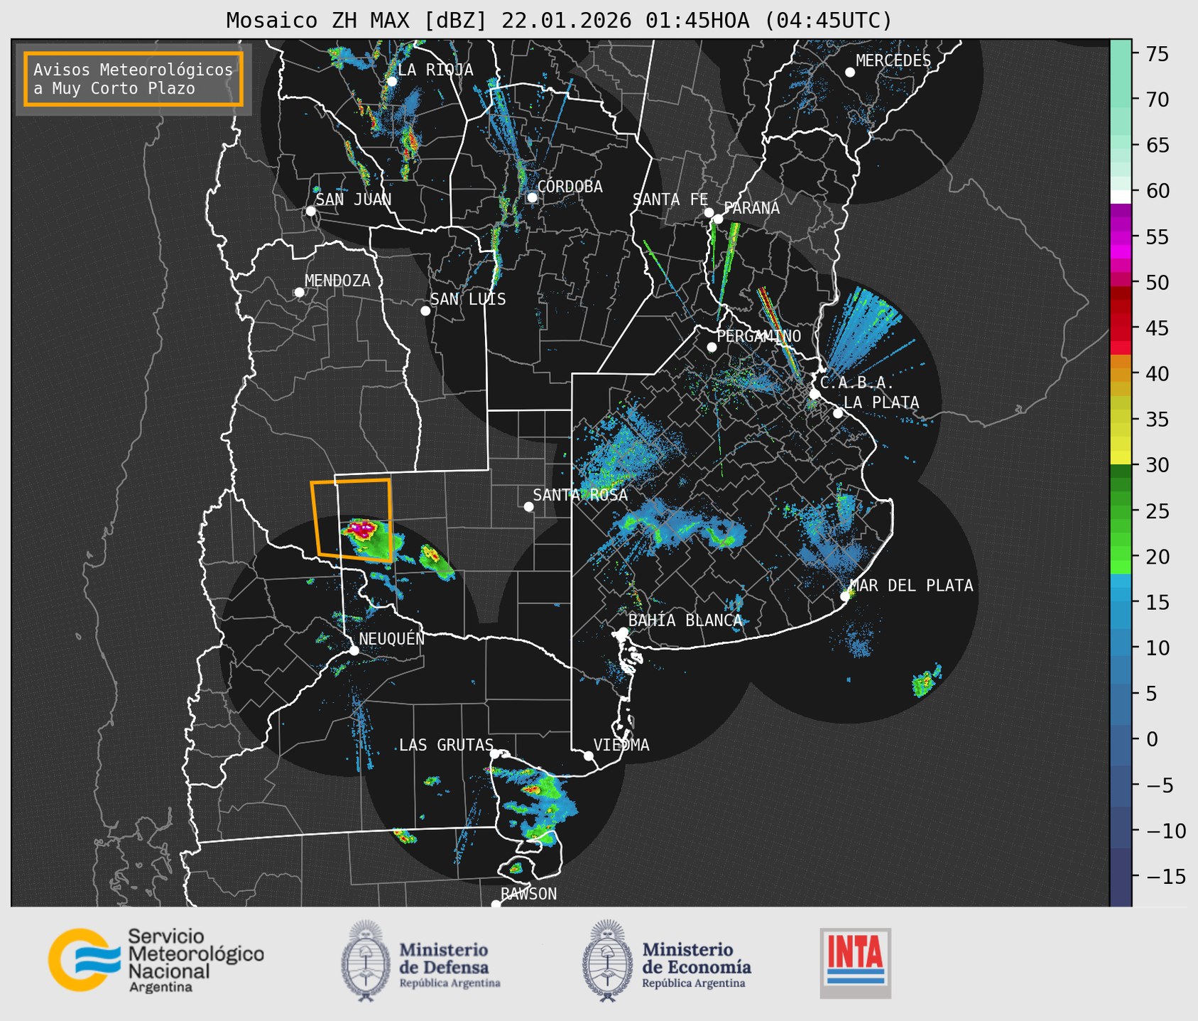This screenshot has width=1198, height=1021.
Task: Click the Córdoba city marker dot
Action: click(532, 197)
